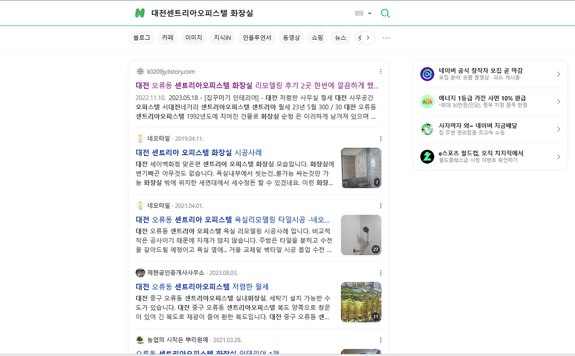Open options menu for the 욕실리모델링 result

point(380,205)
